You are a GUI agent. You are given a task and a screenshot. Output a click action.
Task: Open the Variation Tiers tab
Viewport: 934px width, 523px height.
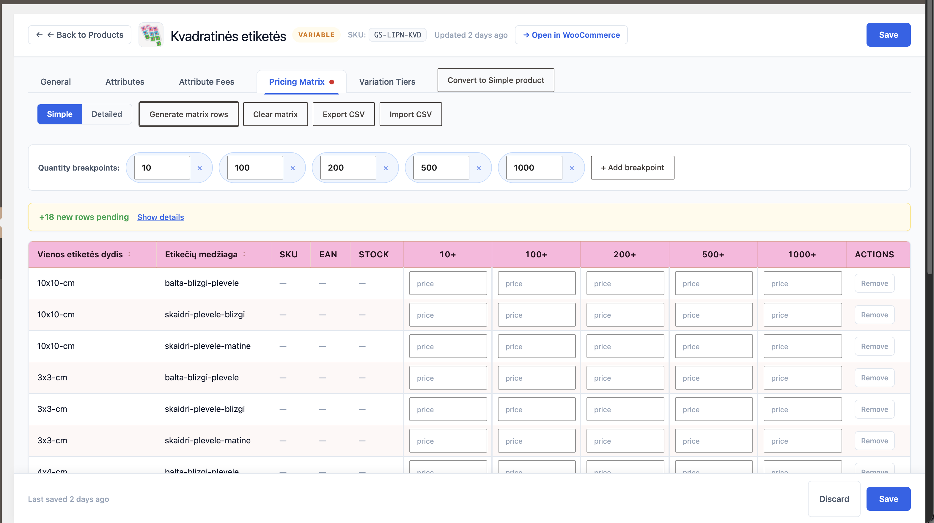387,81
